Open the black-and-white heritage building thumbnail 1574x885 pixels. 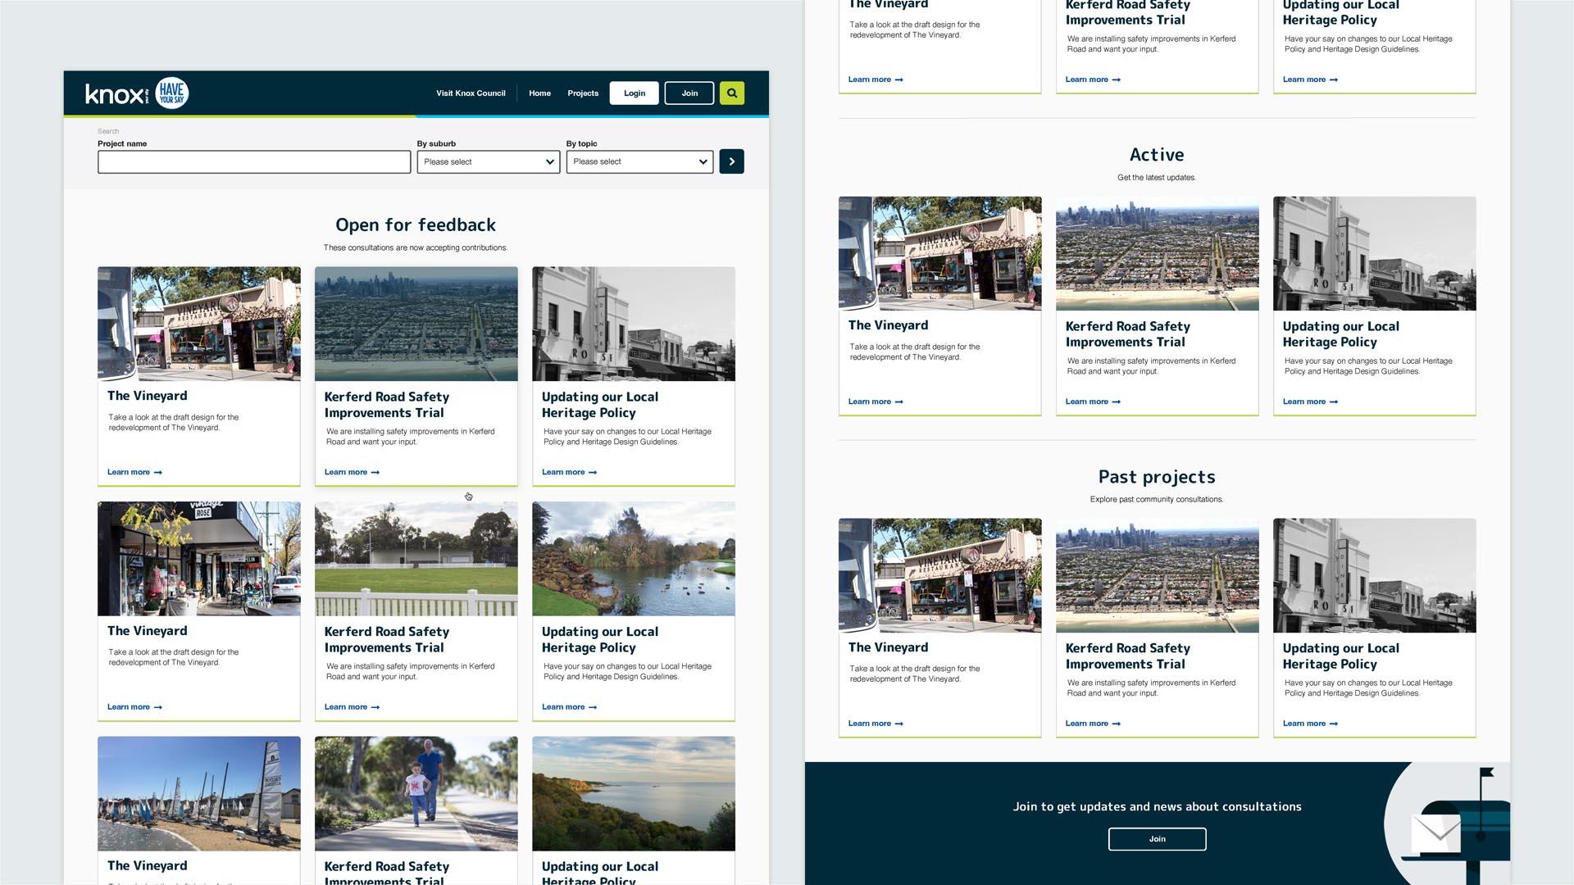633,324
